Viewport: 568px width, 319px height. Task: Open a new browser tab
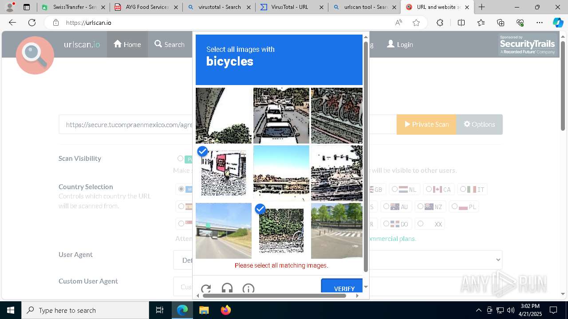pos(481,7)
